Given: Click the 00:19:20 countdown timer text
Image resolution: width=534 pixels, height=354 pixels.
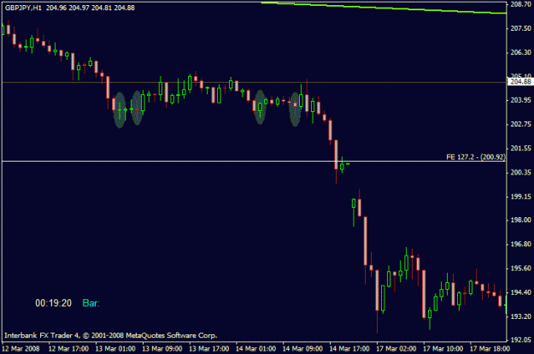Looking at the screenshot, I should (54, 303).
